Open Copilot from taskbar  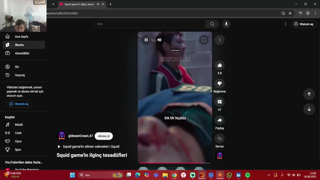[x=147, y=175]
